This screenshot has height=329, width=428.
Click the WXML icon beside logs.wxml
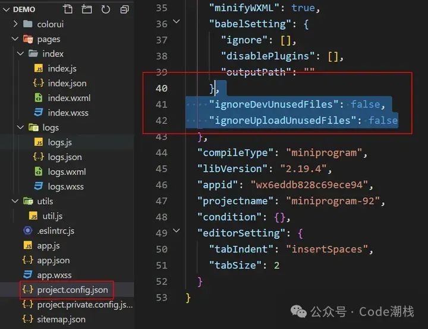[39, 171]
